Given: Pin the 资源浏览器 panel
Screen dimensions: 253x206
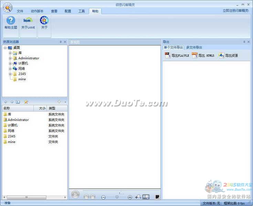Looking at the screenshot, I should pos(61,42).
